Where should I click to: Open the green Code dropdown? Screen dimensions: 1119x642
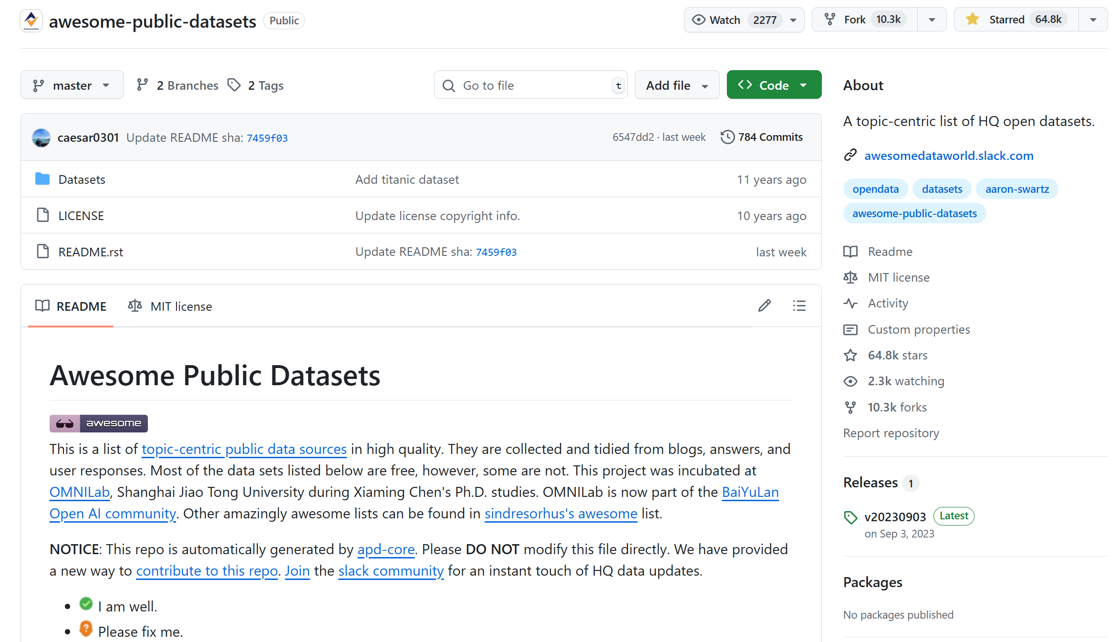[774, 85]
